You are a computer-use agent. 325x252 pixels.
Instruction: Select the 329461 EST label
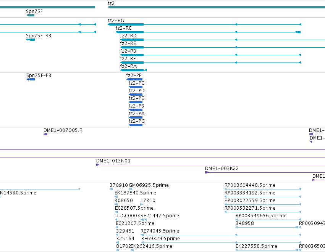coord(125,231)
